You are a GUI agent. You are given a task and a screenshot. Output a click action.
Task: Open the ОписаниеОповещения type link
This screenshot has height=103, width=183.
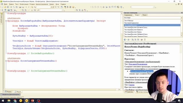click(x=138, y=64)
